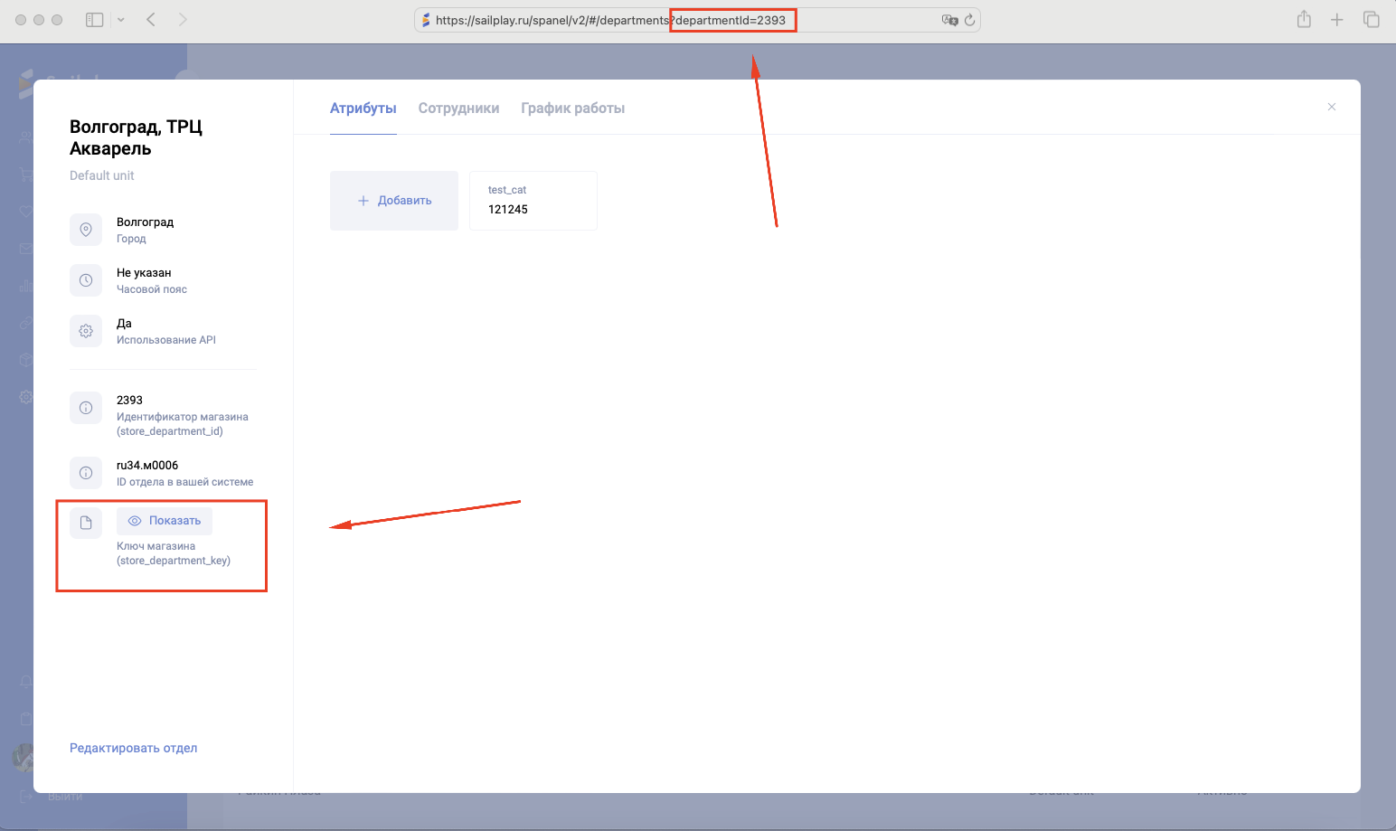The height and width of the screenshot is (831, 1396).
Task: Expand the sidebar dropdown chevron
Action: (x=120, y=20)
